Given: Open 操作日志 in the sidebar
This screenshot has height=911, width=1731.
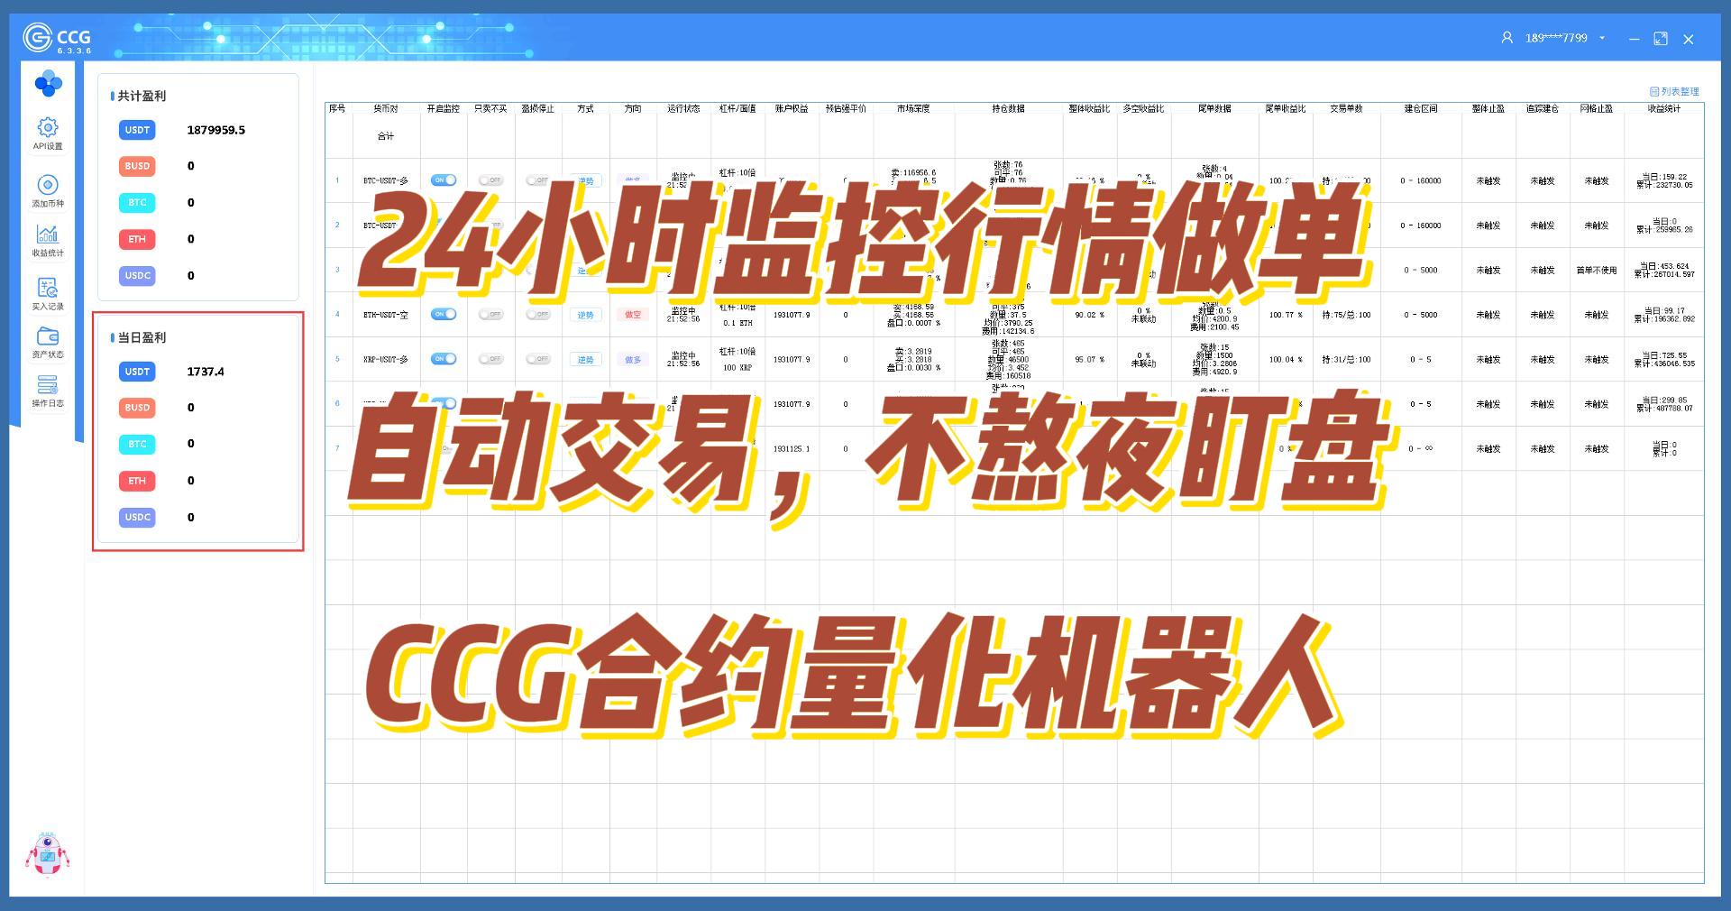Looking at the screenshot, I should tap(48, 391).
